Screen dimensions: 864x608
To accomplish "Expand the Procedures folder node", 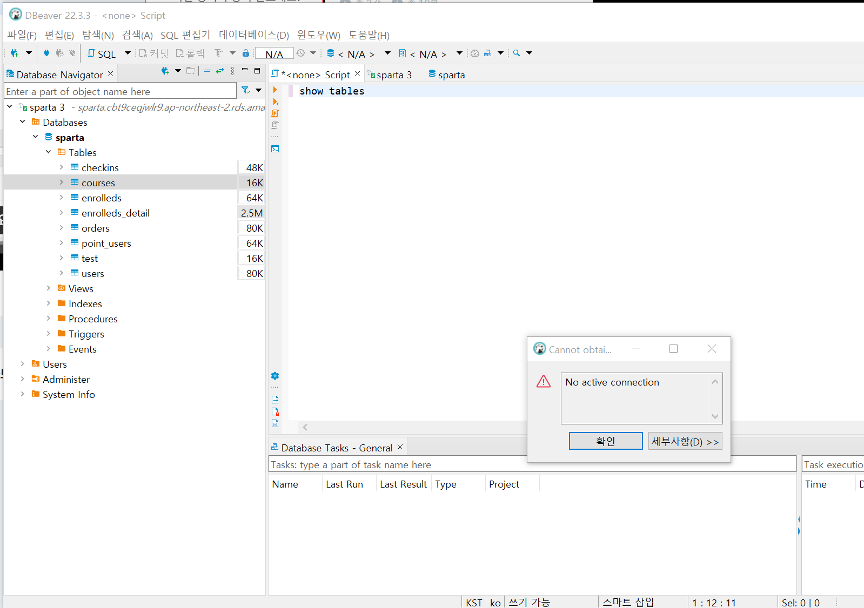I will pyautogui.click(x=49, y=319).
